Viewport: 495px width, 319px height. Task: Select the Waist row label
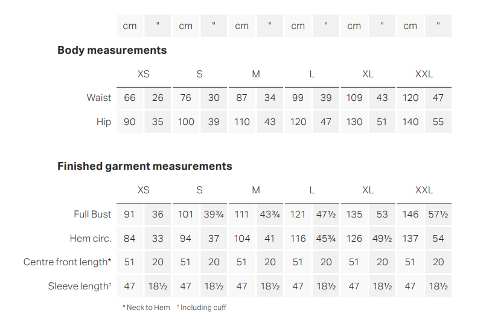point(99,98)
